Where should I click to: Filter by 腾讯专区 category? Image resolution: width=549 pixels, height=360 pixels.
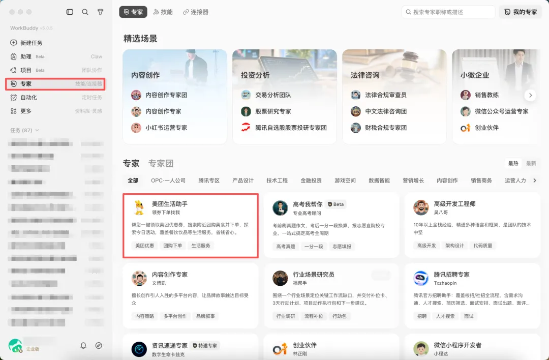tap(209, 181)
